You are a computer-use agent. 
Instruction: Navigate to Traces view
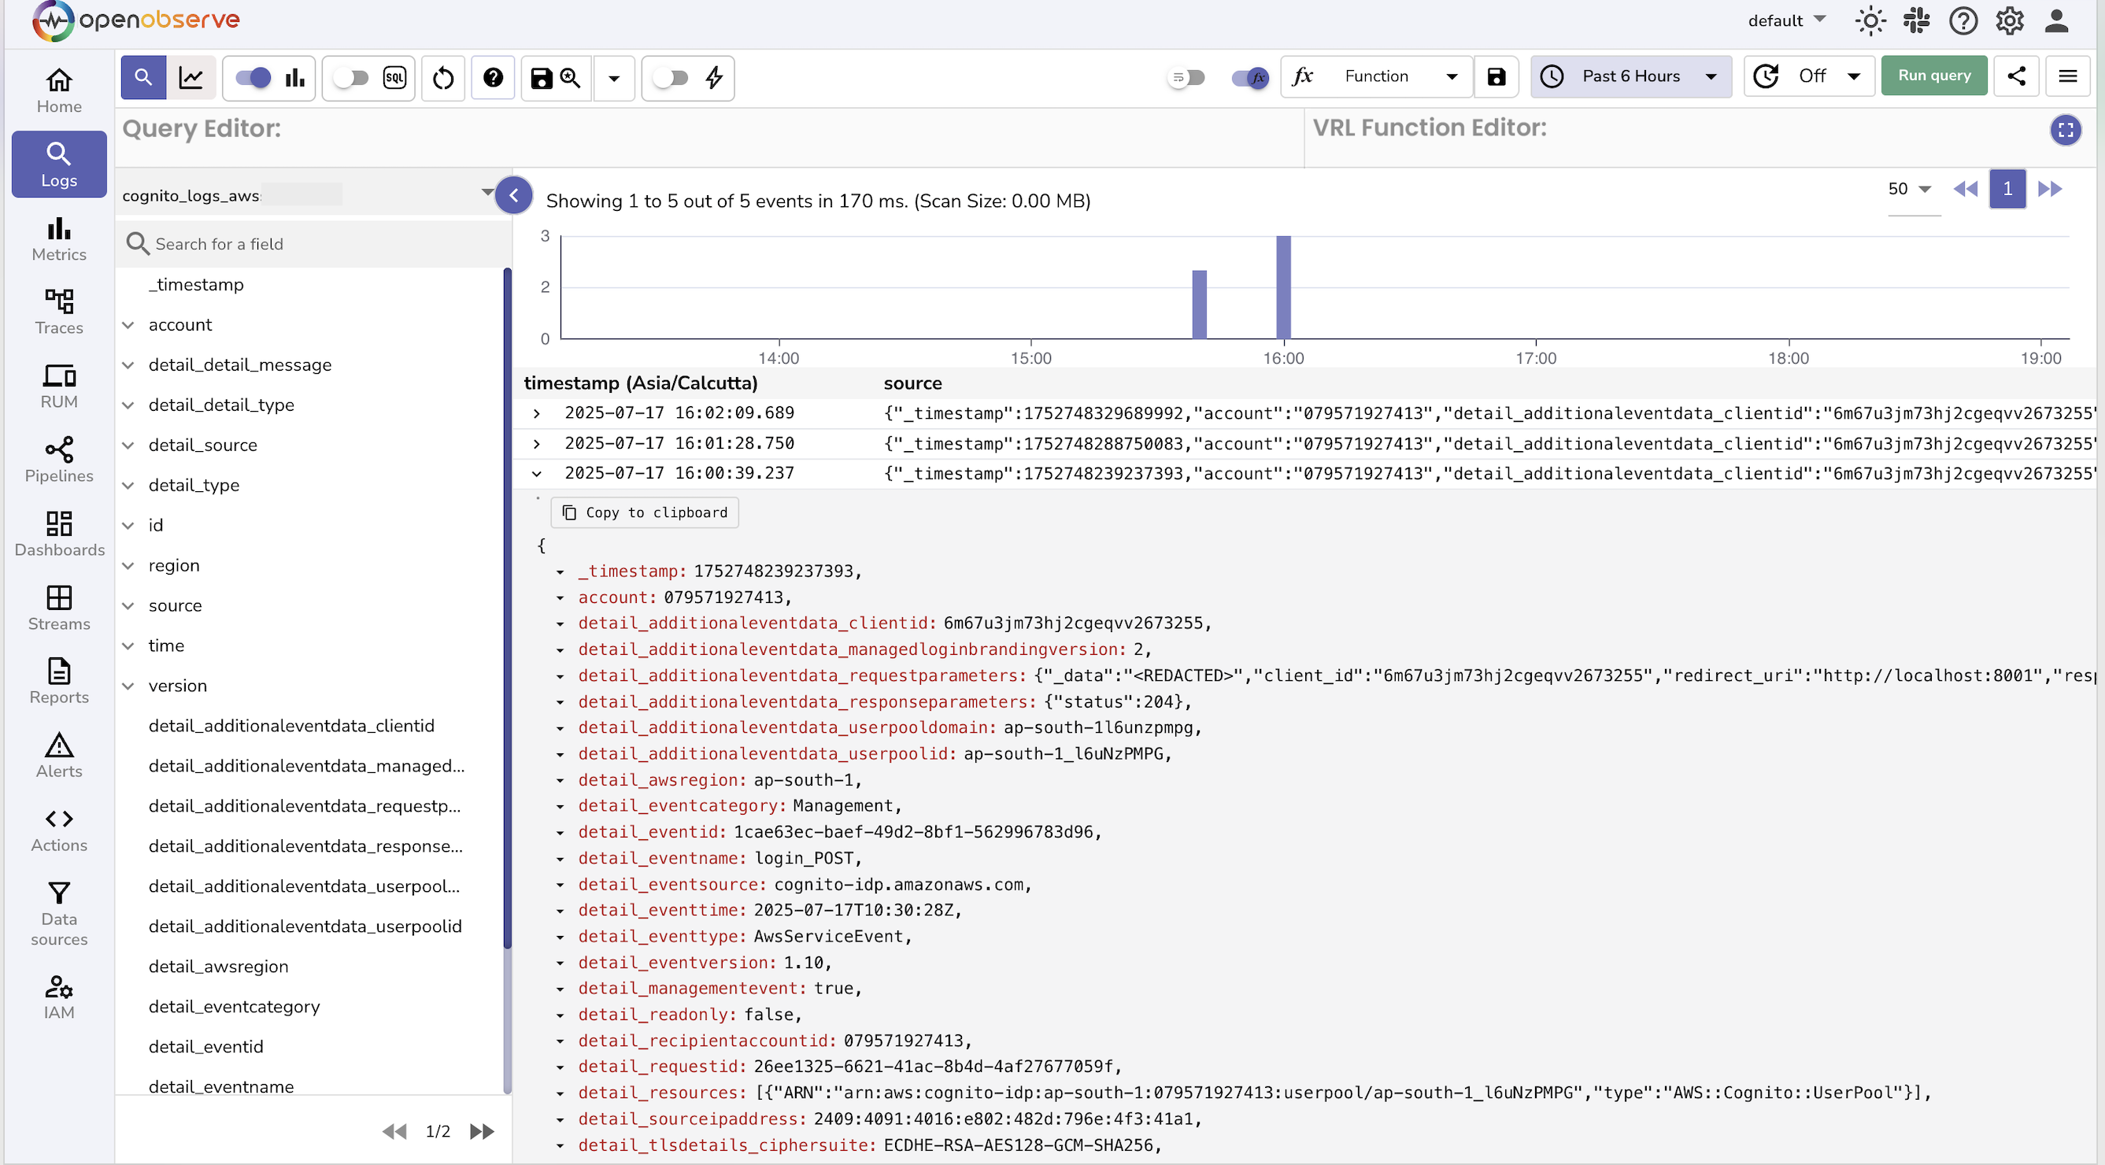(x=58, y=312)
